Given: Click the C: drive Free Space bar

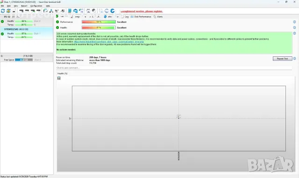Looking at the screenshot, I should tap(24, 60).
